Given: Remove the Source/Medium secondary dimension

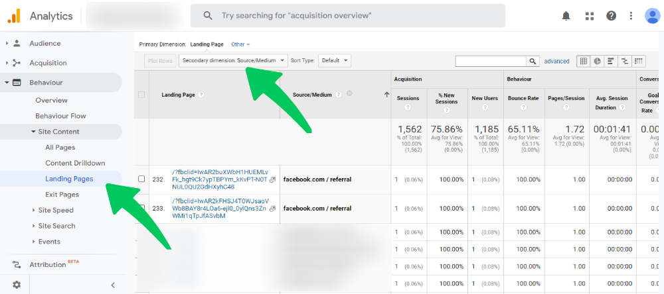Looking at the screenshot, I should pos(349,93).
